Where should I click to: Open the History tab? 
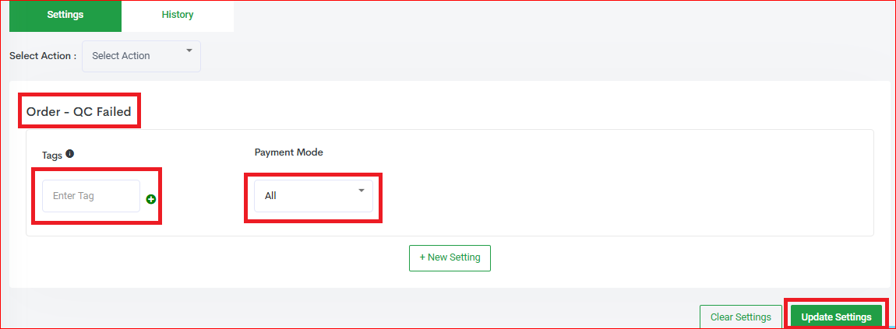[x=178, y=15]
